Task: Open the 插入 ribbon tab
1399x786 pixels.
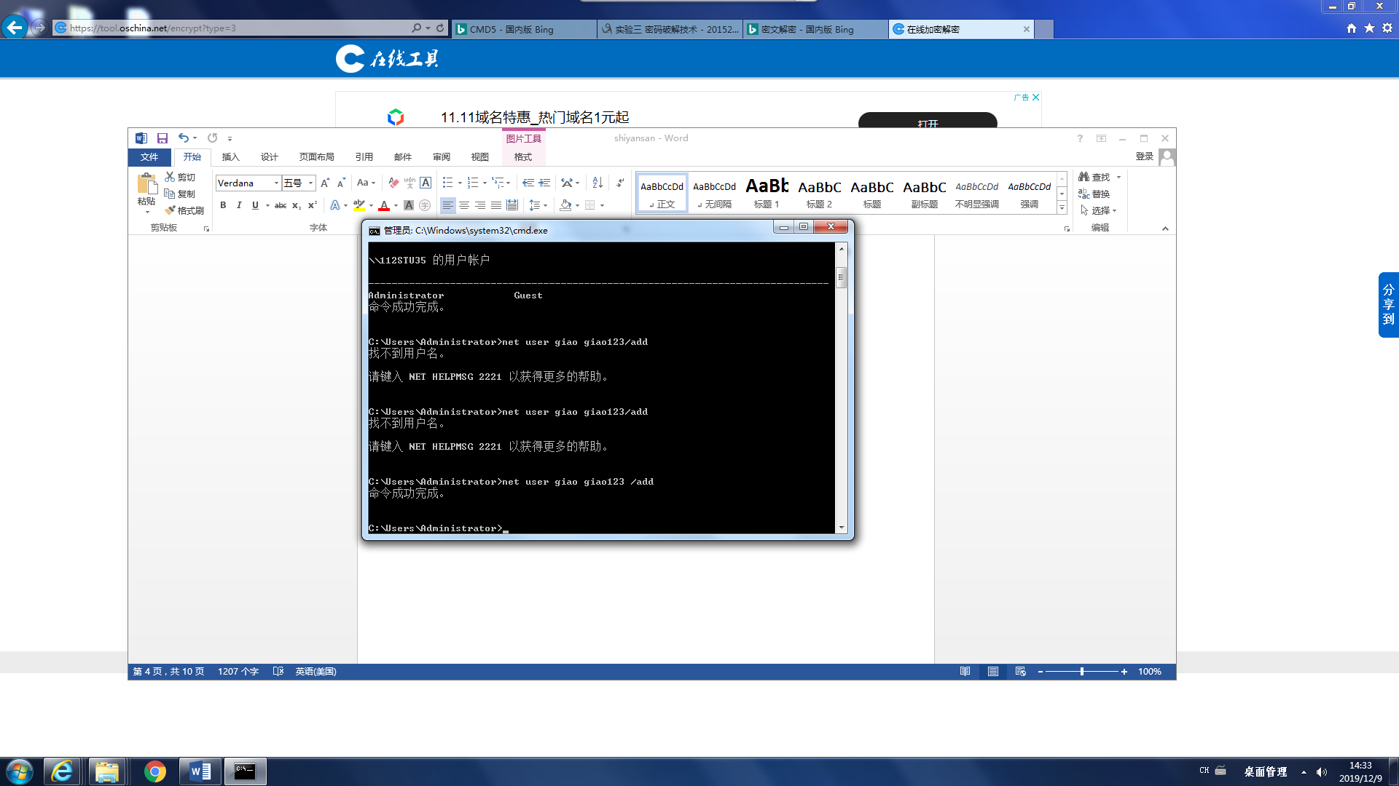Action: (x=230, y=157)
